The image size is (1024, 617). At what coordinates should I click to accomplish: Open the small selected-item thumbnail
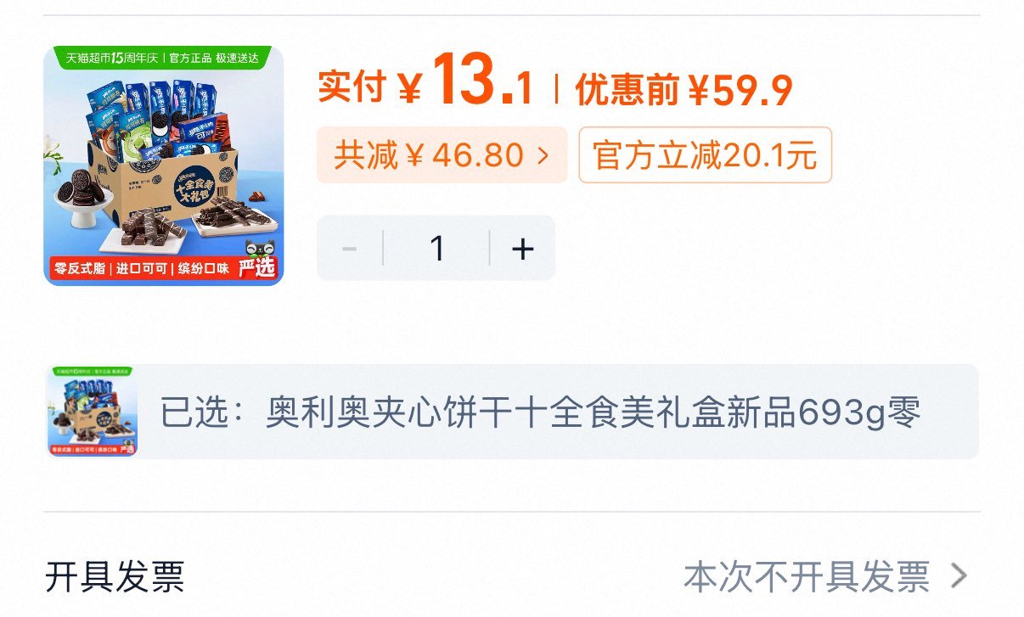[92, 412]
